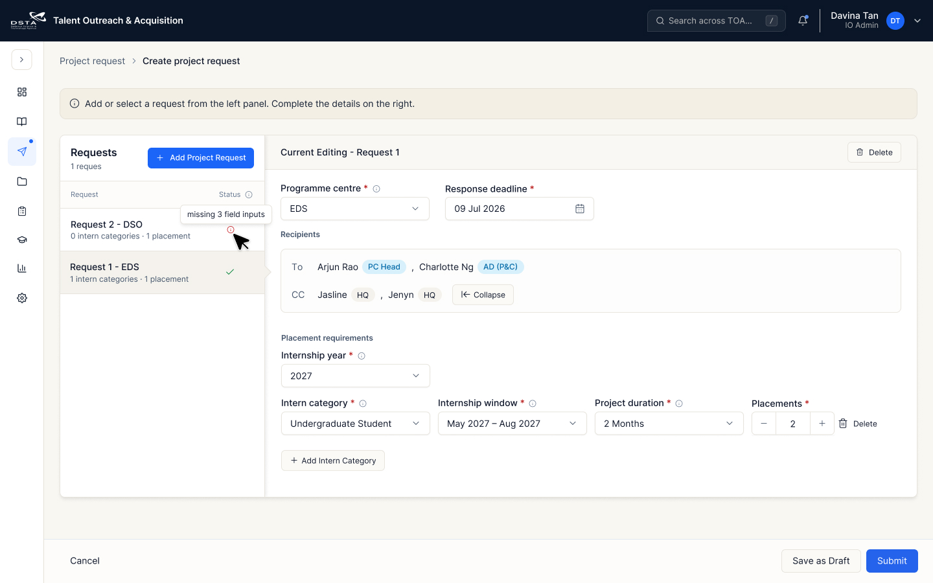Open the 2 Months duration dropdown
This screenshot has width=933, height=583.
pos(669,424)
